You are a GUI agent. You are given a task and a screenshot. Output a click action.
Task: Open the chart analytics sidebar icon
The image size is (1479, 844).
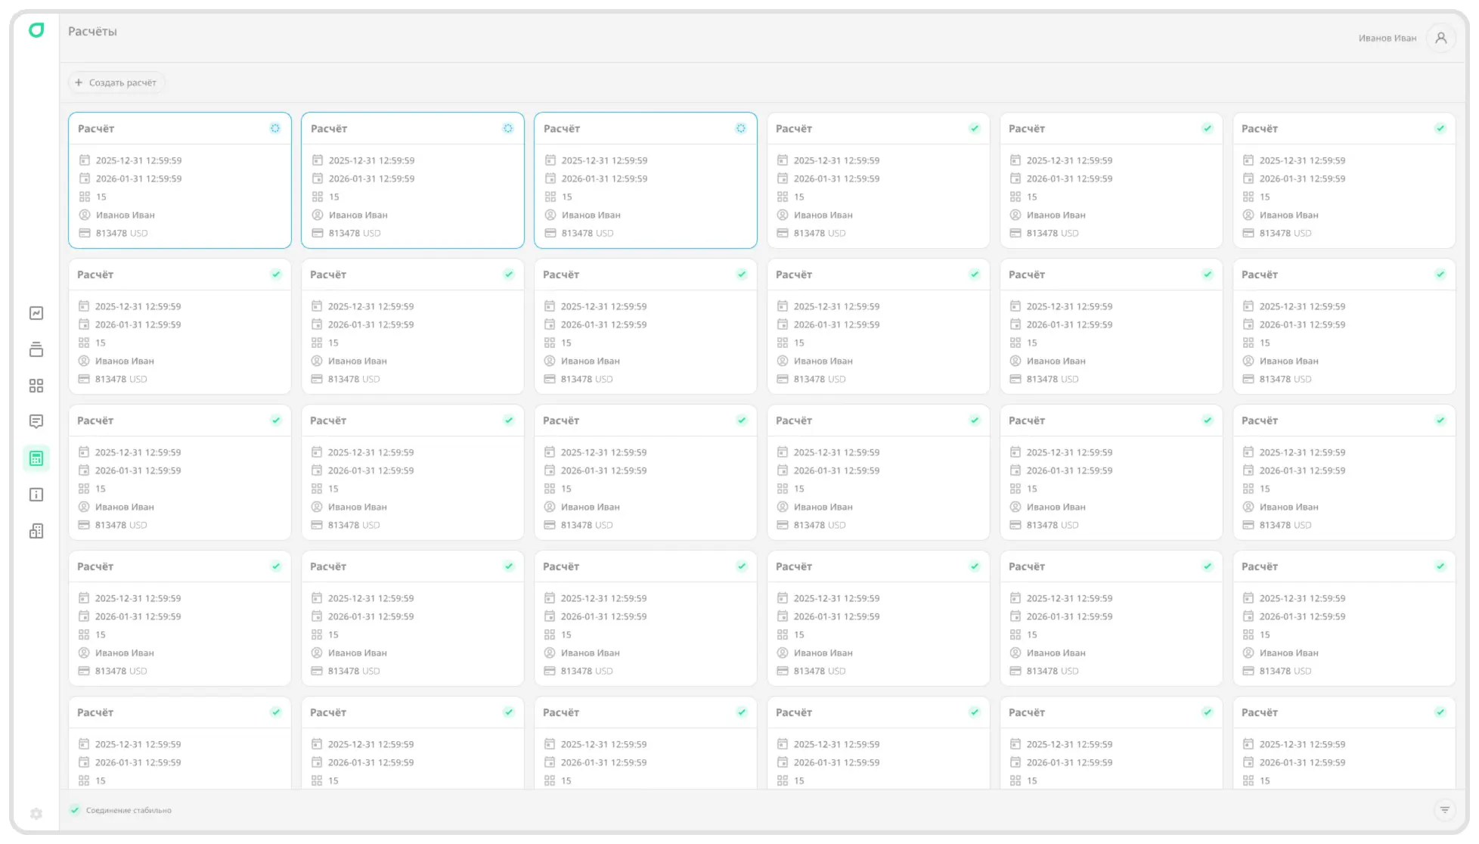pyautogui.click(x=36, y=313)
